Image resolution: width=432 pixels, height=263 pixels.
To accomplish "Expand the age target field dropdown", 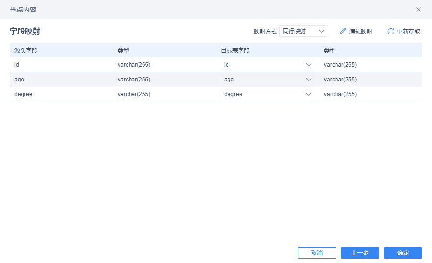I will [x=267, y=80].
